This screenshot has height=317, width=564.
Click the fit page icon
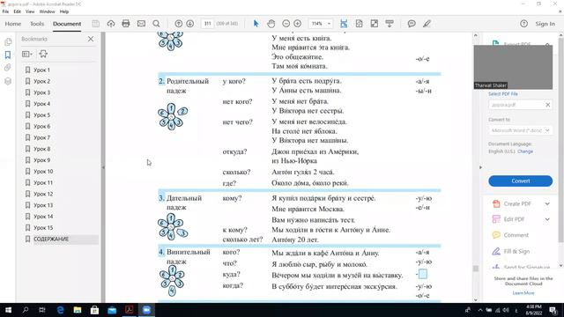point(359,24)
